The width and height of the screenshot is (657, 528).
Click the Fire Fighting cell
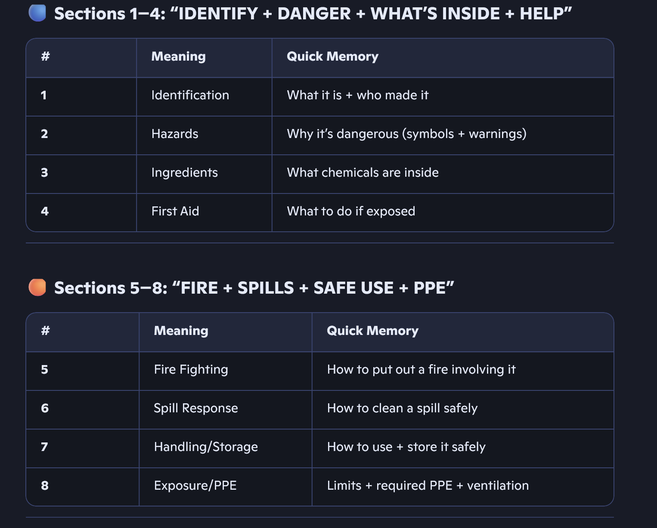pyautogui.click(x=191, y=370)
